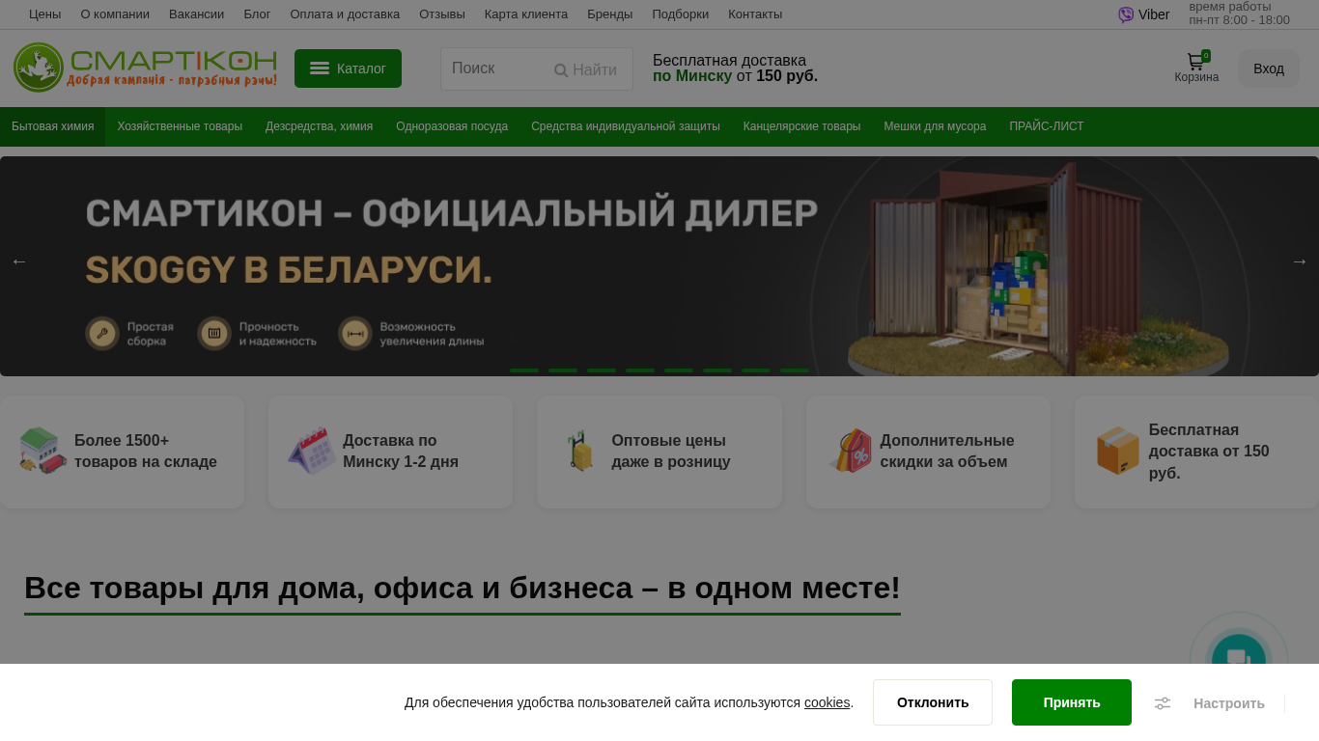1319x741 pixels.
Task: Click the warehouse icon on Более 1500+ товаров card
Action: (x=42, y=451)
